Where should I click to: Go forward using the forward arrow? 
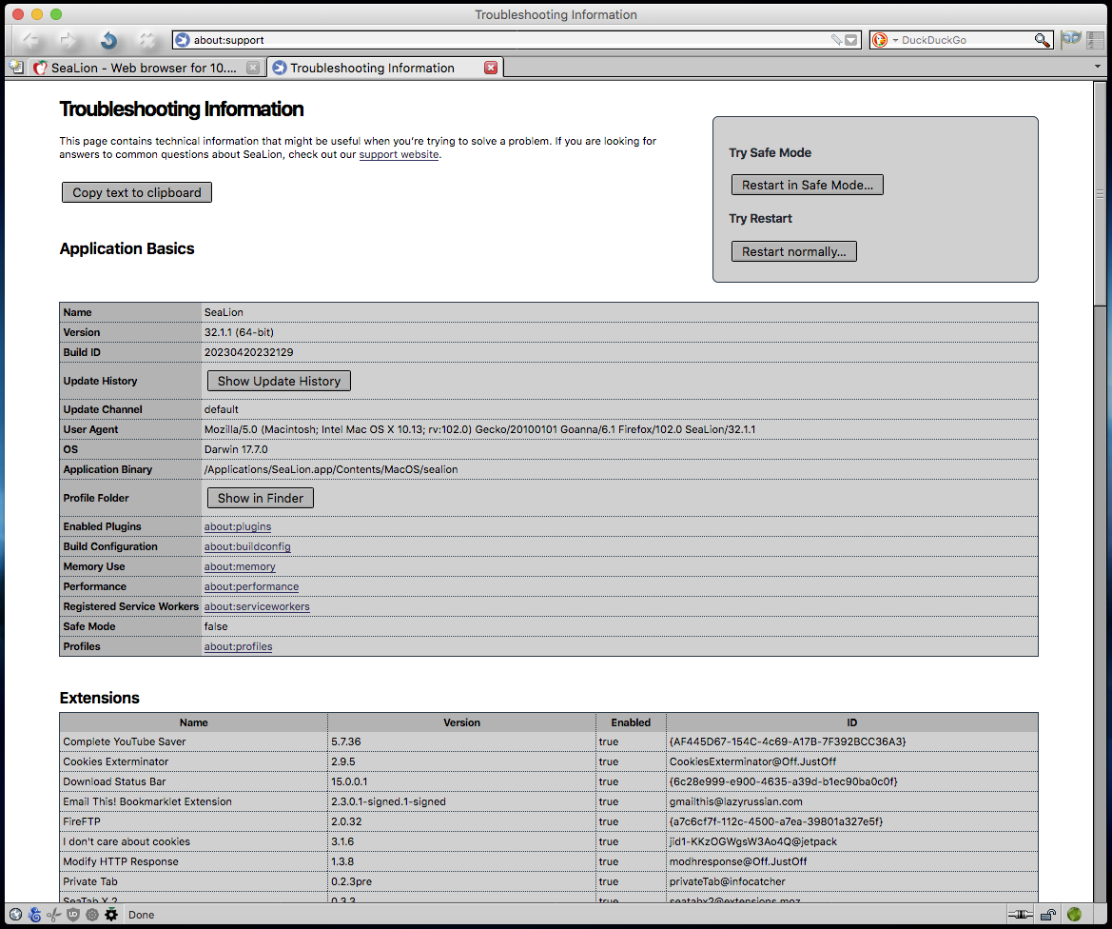68,40
